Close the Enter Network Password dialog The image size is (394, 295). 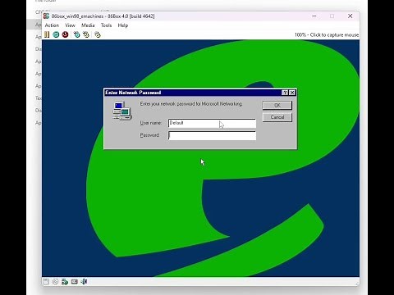tap(292, 93)
